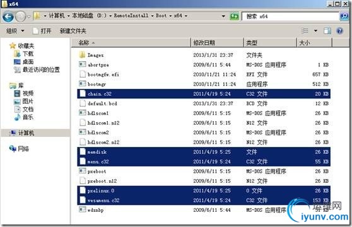
Task: Select the abortpxe application icon
Action: 83,64
